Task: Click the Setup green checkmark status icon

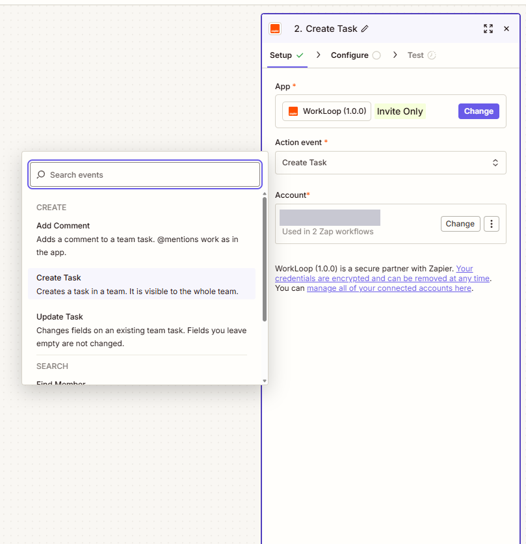Action: click(300, 55)
